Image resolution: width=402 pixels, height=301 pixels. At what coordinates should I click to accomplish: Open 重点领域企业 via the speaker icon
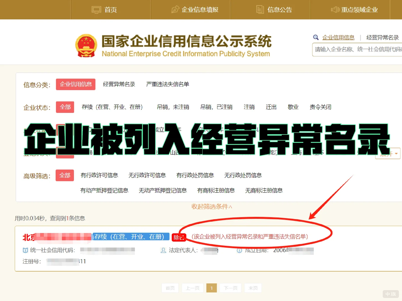(x=335, y=9)
